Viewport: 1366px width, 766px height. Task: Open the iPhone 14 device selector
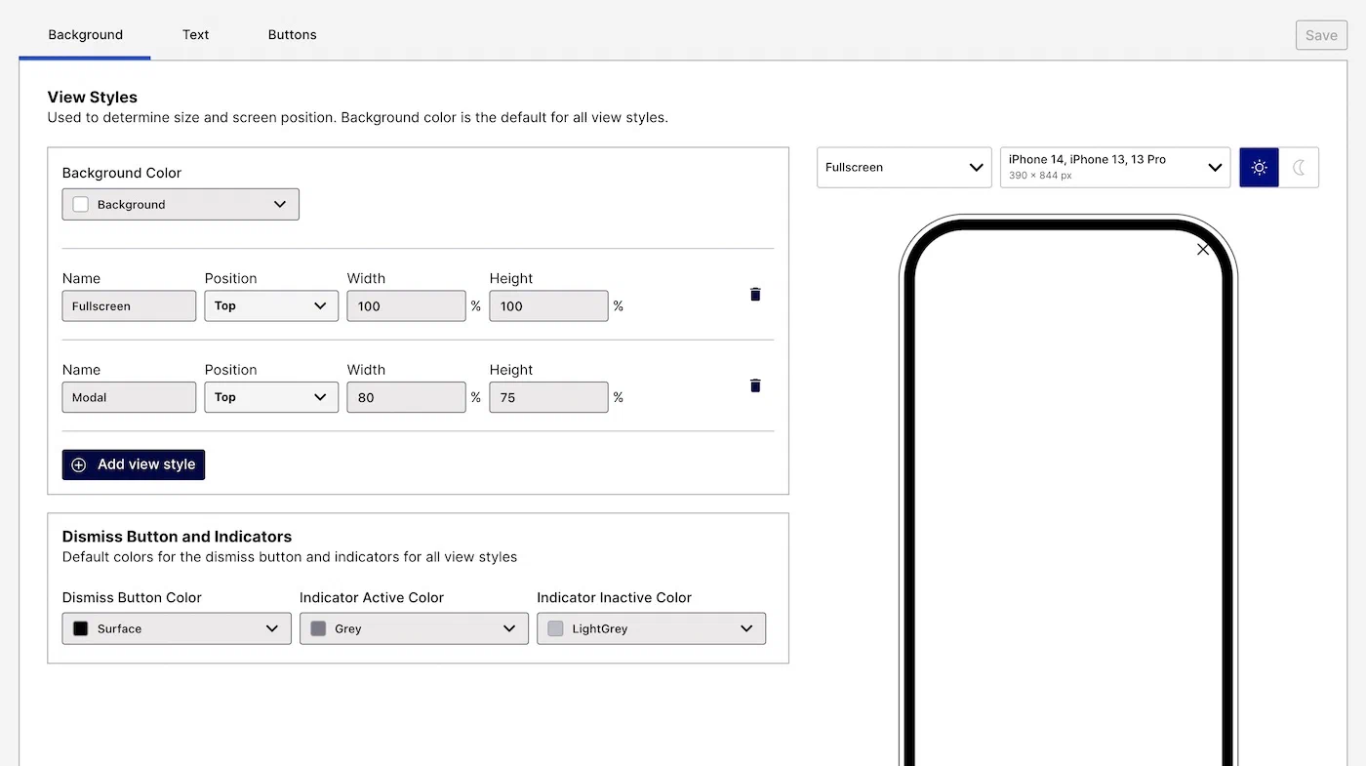click(1114, 168)
